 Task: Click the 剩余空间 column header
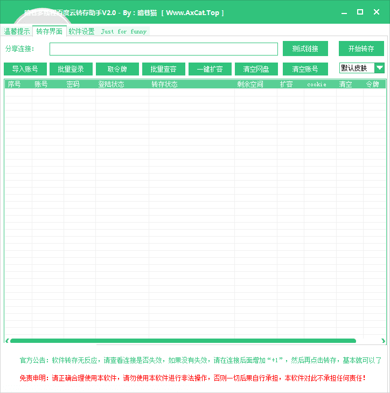[x=250, y=84]
